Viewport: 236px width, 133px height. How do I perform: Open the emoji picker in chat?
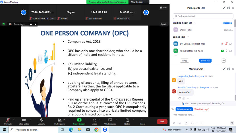(x=180, y=123)
